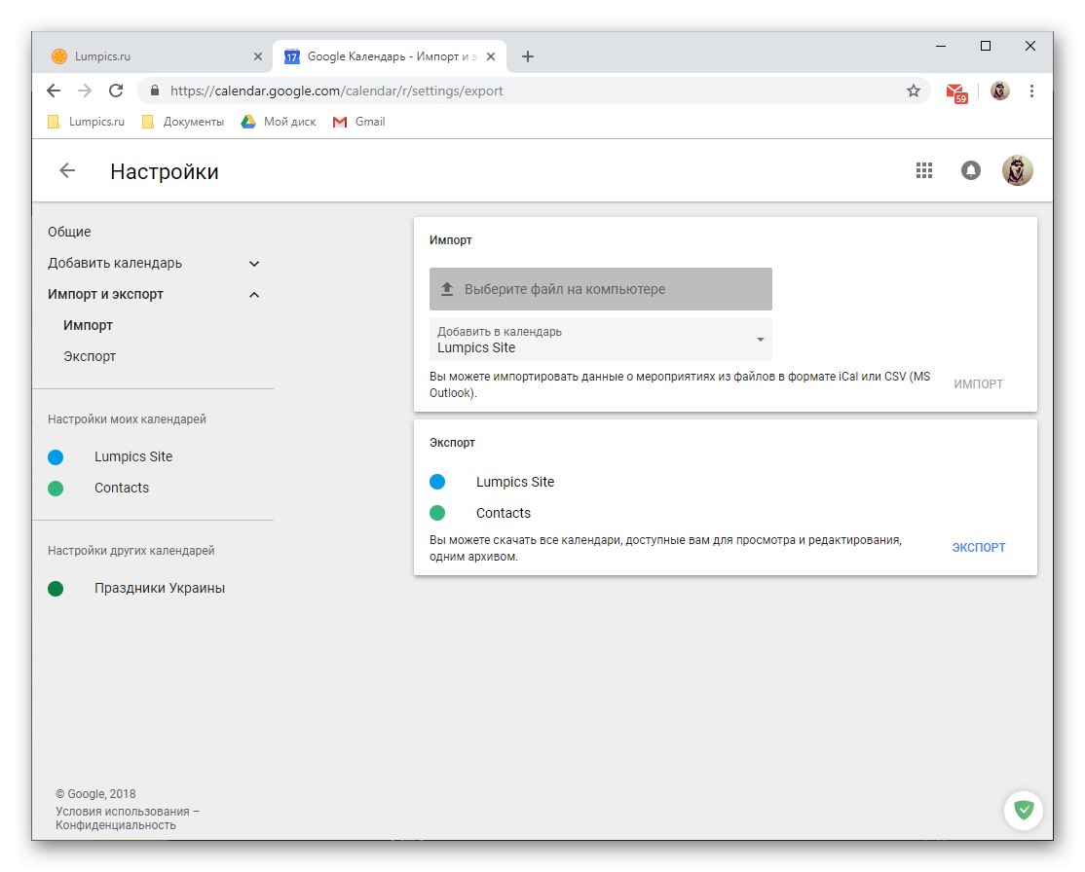Click the dark green Праздники Украины dot
The height and width of the screenshot is (872, 1085).
tap(56, 588)
